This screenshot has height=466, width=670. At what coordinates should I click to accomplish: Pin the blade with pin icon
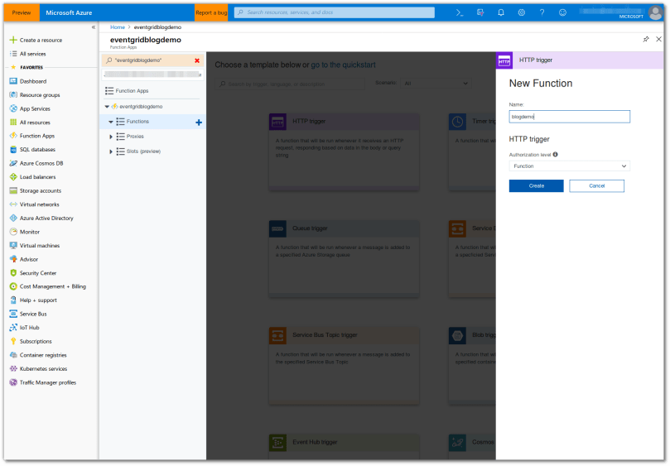click(646, 39)
